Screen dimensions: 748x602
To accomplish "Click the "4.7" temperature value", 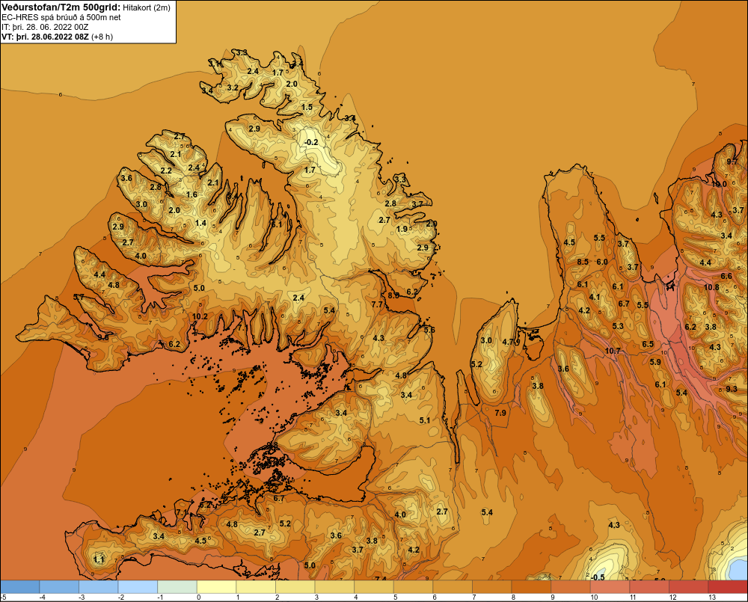I will [x=508, y=342].
